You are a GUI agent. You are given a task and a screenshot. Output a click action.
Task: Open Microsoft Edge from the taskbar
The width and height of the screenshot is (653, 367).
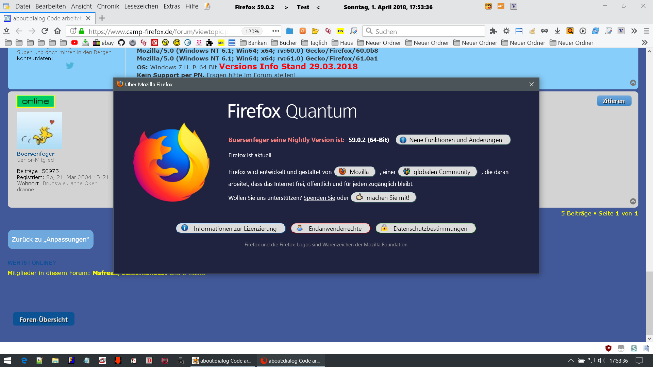(x=24, y=361)
